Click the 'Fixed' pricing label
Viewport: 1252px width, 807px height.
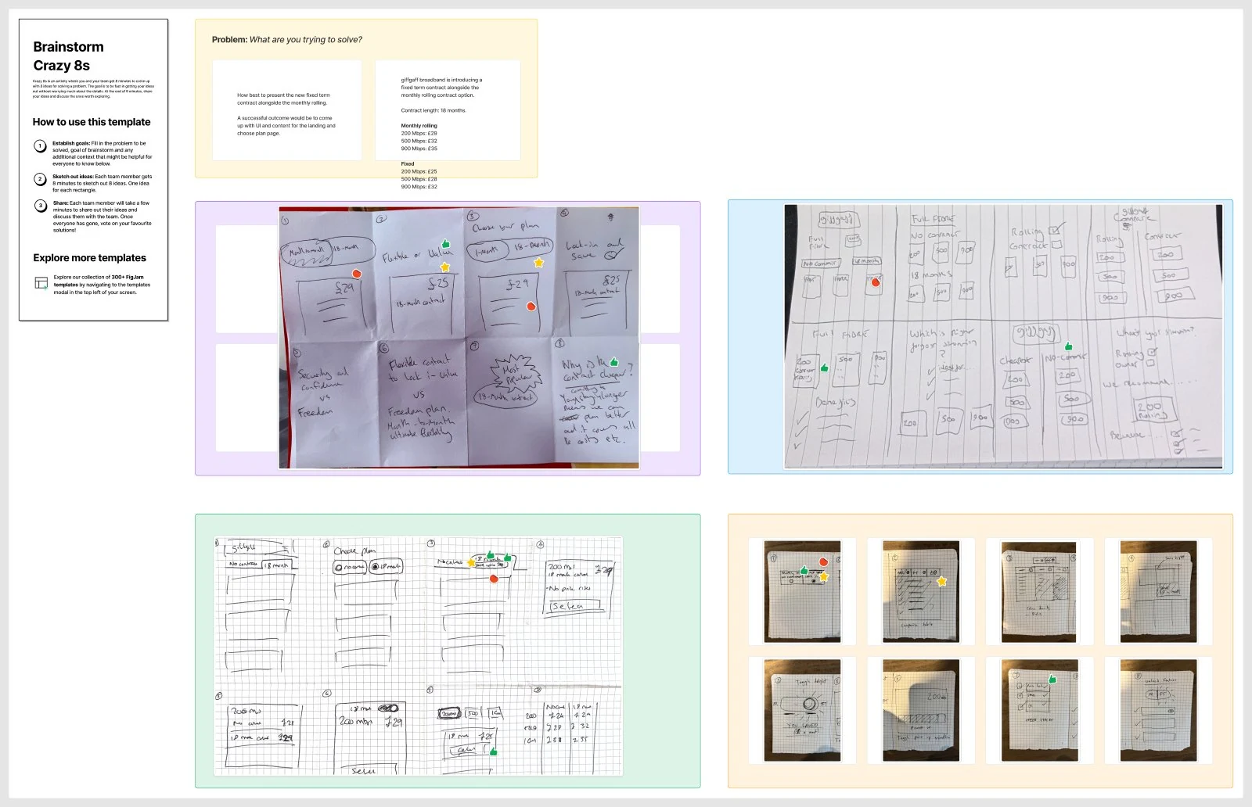(x=408, y=164)
